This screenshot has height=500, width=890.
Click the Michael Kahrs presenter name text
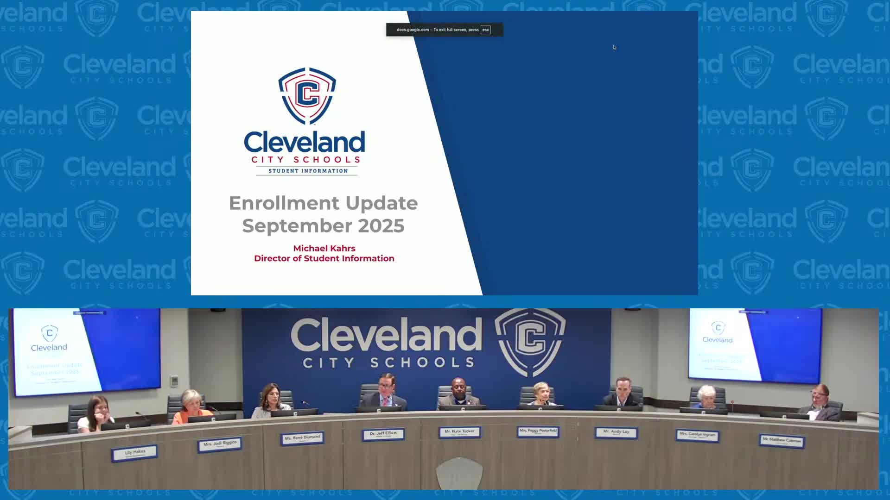pyautogui.click(x=324, y=248)
